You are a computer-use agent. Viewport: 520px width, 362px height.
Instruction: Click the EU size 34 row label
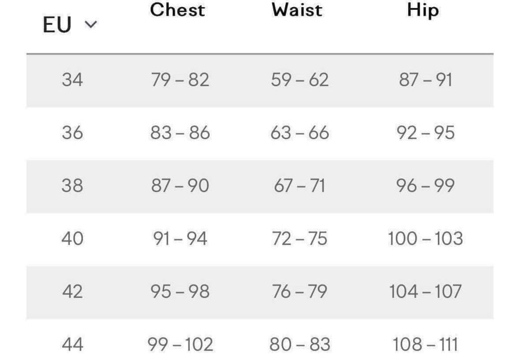coord(72,80)
